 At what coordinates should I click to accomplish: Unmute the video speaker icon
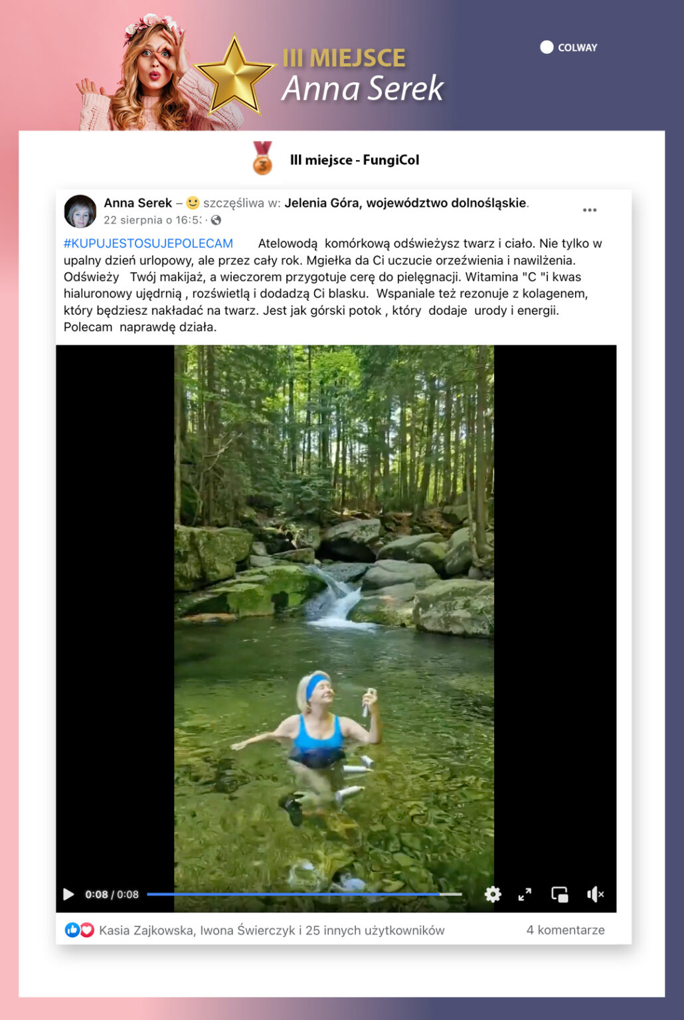(x=595, y=894)
